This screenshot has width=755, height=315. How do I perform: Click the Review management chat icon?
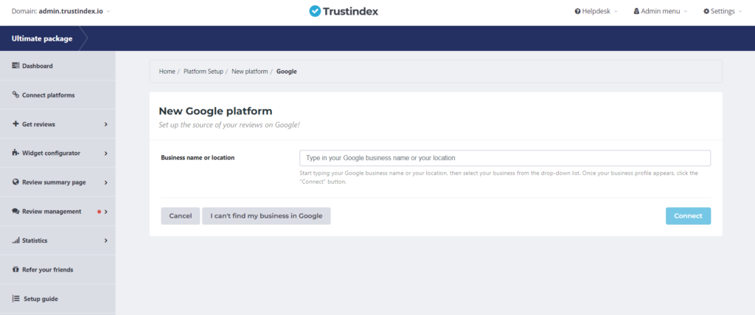[15, 211]
